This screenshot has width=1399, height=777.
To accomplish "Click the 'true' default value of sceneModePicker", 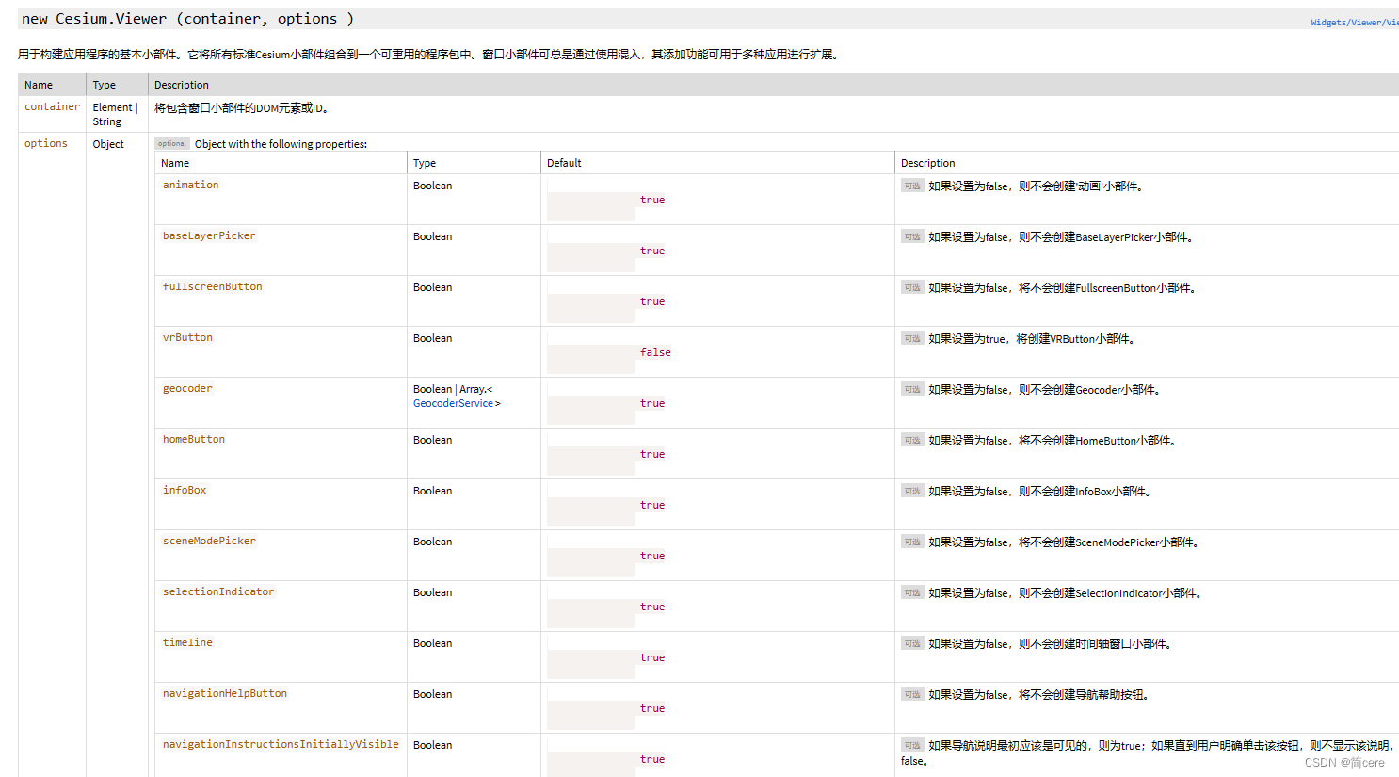I will 652,556.
